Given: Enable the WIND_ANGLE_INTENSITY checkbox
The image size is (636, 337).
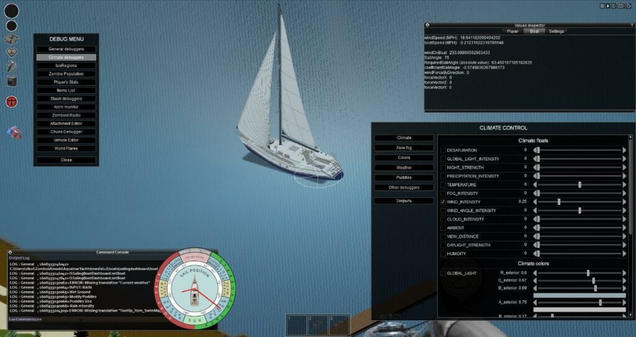Looking at the screenshot, I should click(443, 211).
